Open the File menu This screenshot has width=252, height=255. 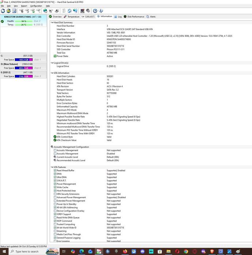[x=2, y=6]
